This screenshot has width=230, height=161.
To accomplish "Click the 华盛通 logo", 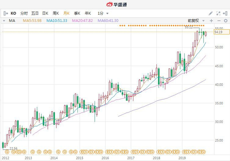I will point(116,4).
